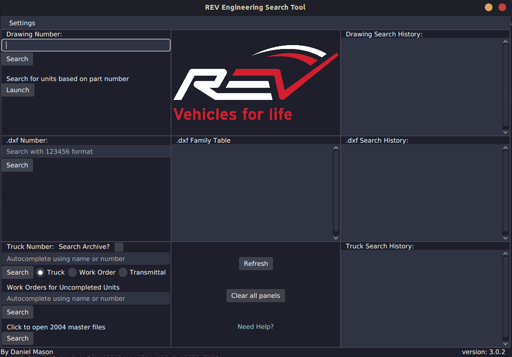This screenshot has height=357, width=512.
Task: Click down arrow of .dxf Family Table scrollbar
Action: (336, 238)
